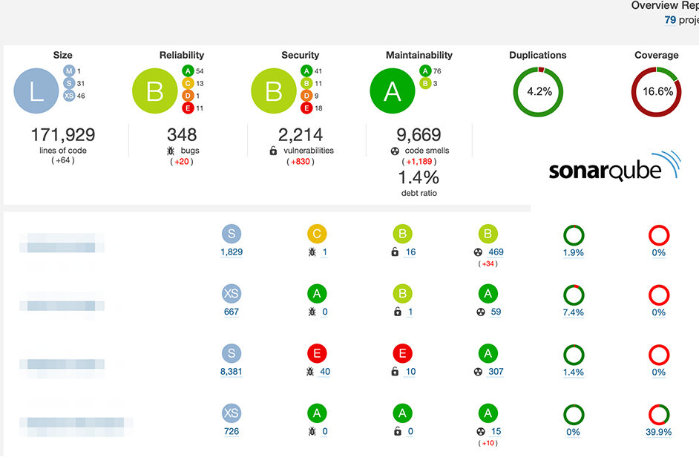
Task: Click the large green Maintainability A circle
Action: click(x=392, y=91)
